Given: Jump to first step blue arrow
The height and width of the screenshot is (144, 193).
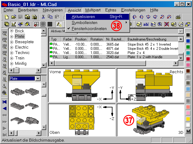Looking at the screenshot, I should point(5,102).
